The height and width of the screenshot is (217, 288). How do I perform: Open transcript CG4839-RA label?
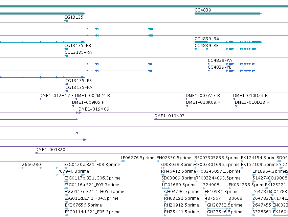click(x=207, y=39)
